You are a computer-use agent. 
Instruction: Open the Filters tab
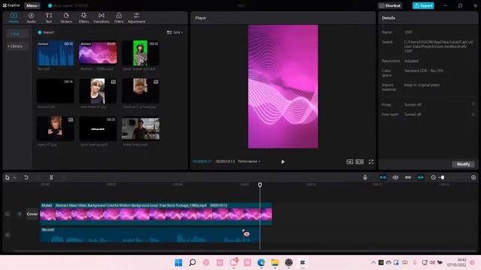pyautogui.click(x=119, y=18)
